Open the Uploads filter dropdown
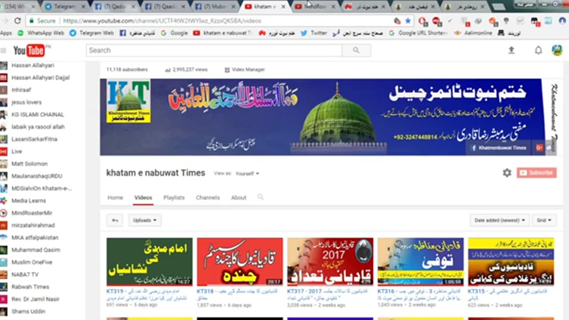Viewport: 569px width, 320px height. pyautogui.click(x=145, y=220)
